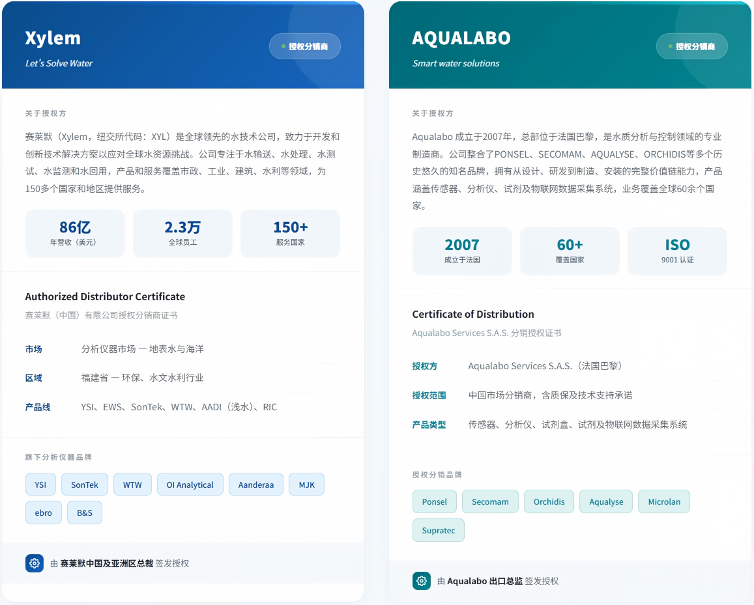Select the YSI brand tag
Screen dimensions: 754x605
tap(40, 485)
